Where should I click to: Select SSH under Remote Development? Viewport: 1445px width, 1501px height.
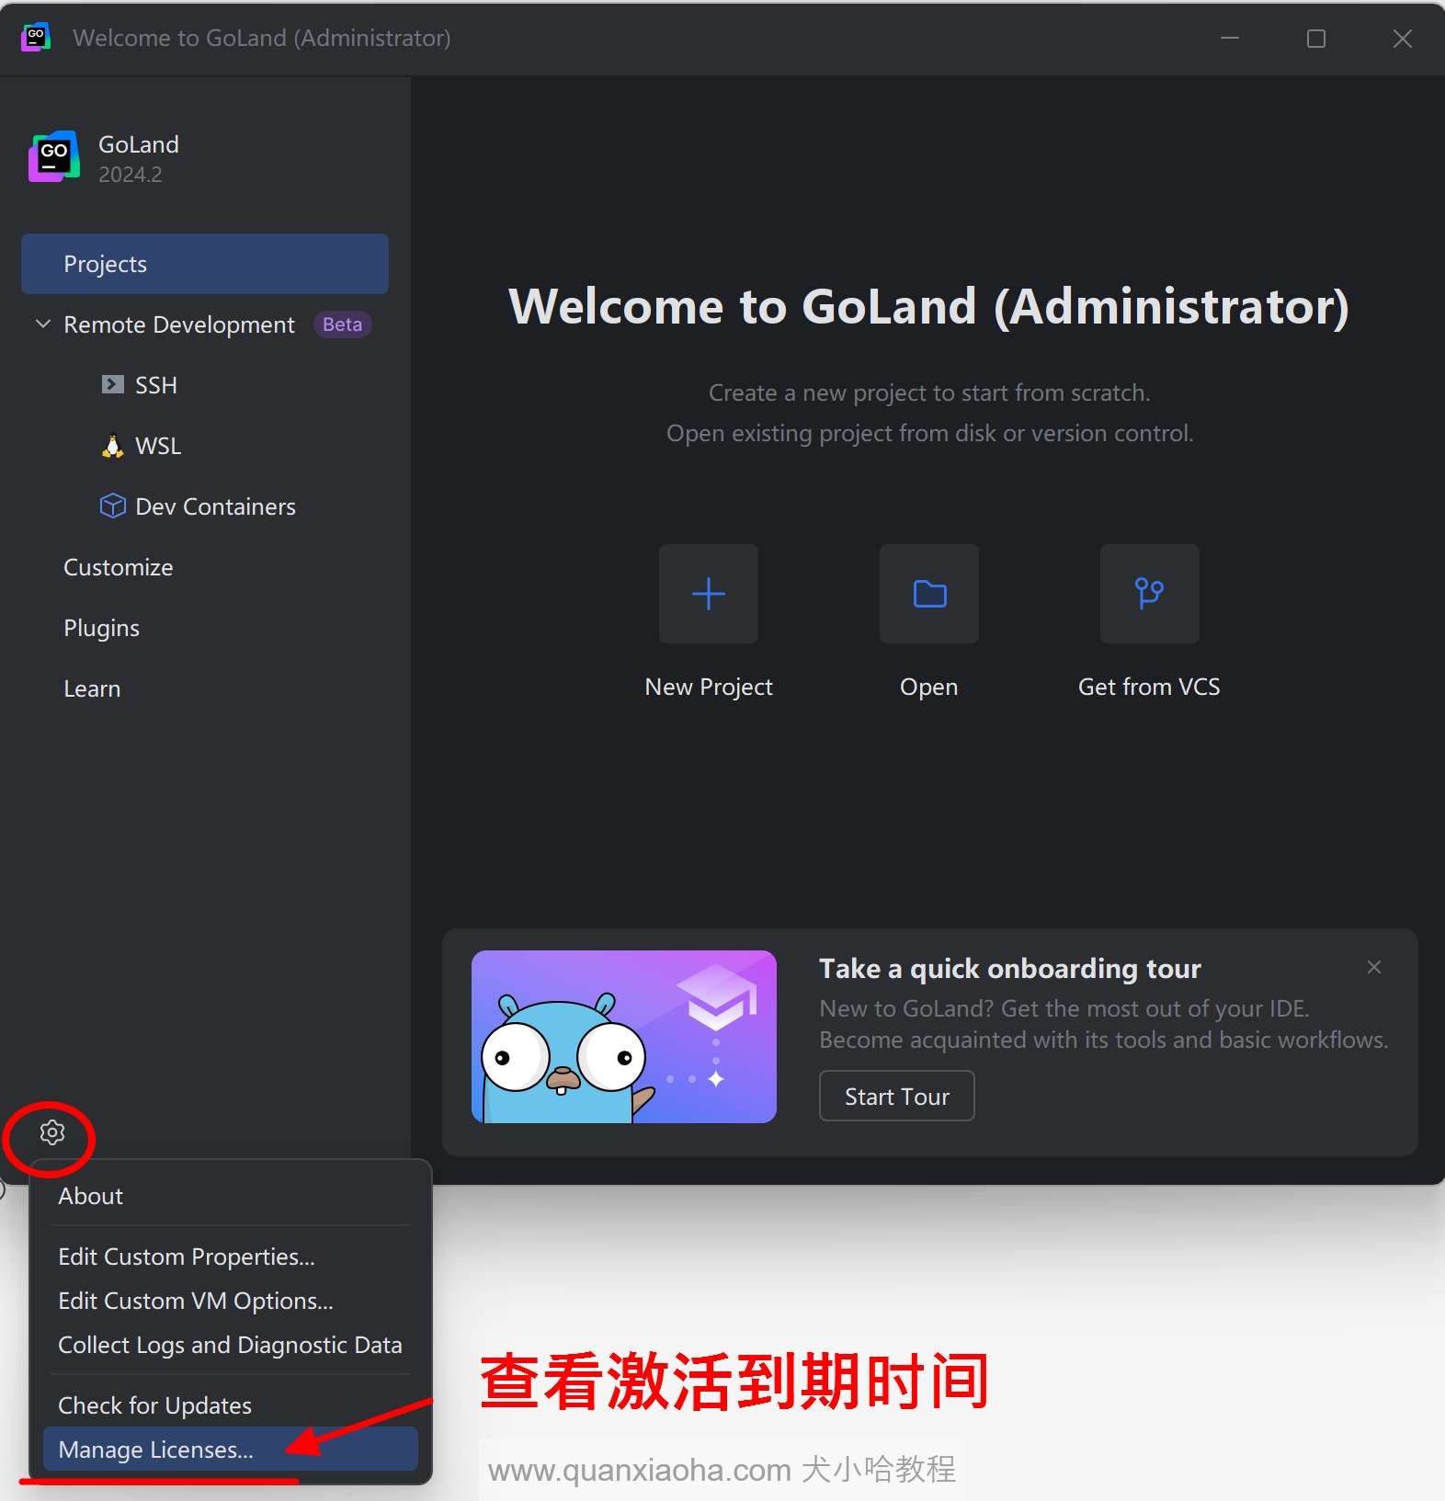[156, 385]
